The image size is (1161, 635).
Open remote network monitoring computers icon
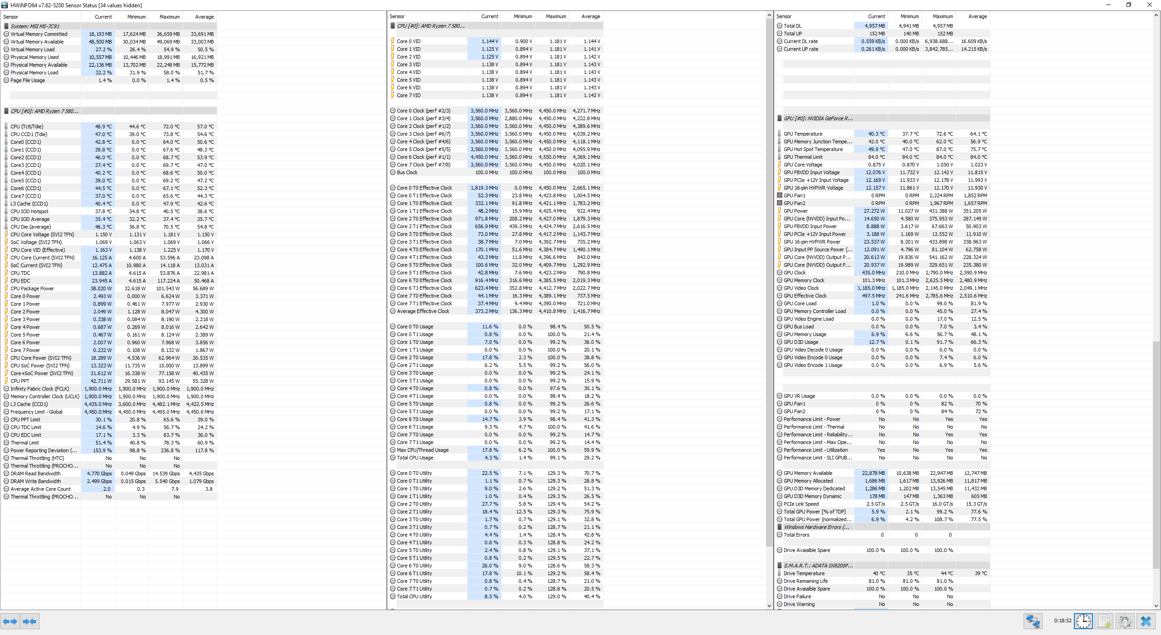coord(1033,621)
